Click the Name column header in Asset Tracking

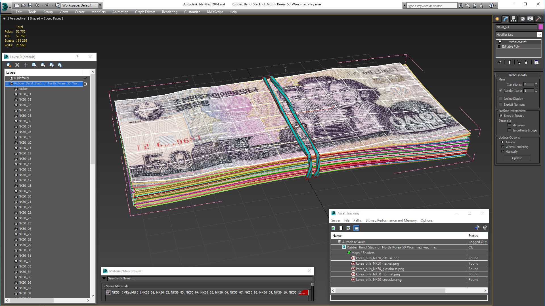(399, 236)
